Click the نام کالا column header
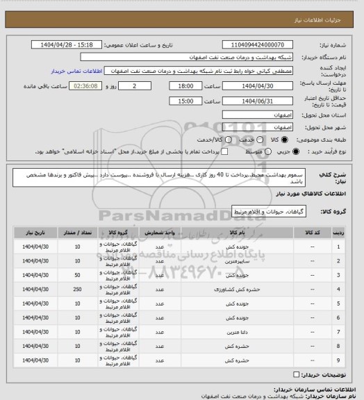This screenshot has height=400, width=364. point(237,233)
